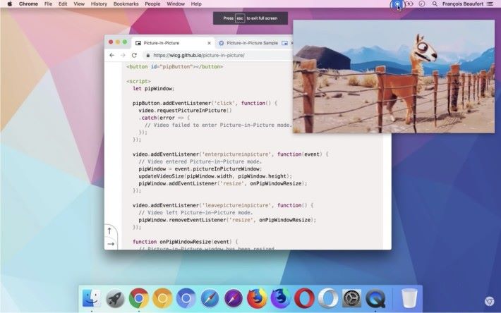Viewport: 501px width, 313px height.
Task: Open red Opera from the dock
Action: pos(304,298)
